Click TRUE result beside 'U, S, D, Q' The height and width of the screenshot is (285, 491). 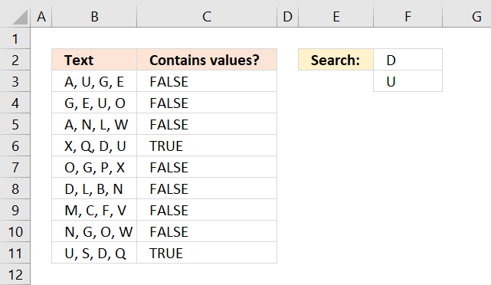click(207, 253)
